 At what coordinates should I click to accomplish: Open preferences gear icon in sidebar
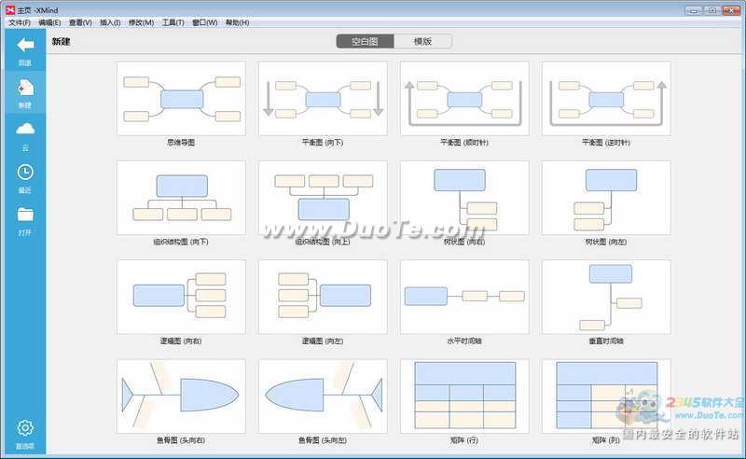tap(25, 427)
